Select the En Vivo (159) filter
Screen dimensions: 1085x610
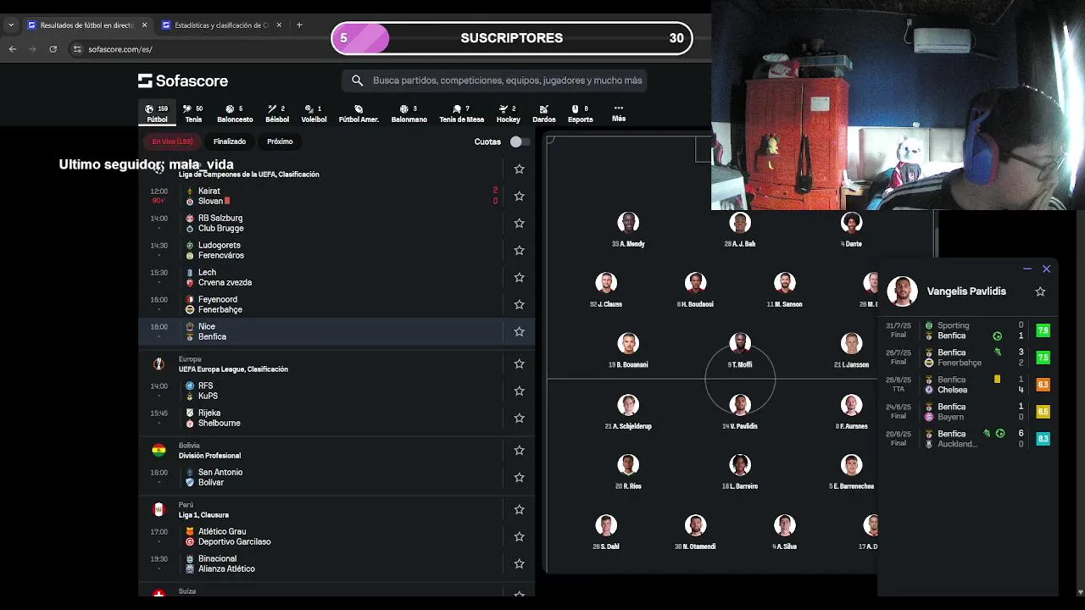pyautogui.click(x=172, y=141)
